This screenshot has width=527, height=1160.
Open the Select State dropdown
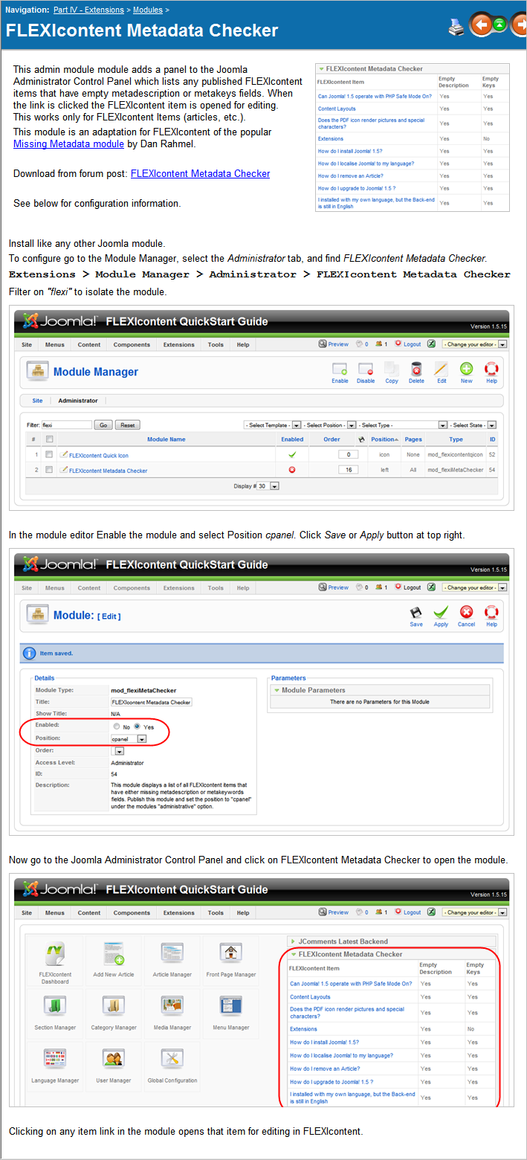473,425
